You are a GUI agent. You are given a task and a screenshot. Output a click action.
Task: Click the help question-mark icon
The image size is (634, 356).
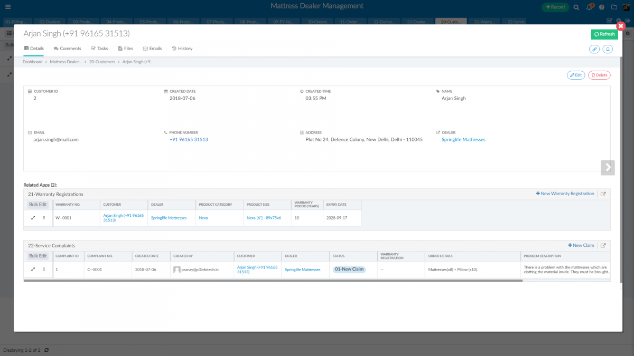(x=602, y=7)
